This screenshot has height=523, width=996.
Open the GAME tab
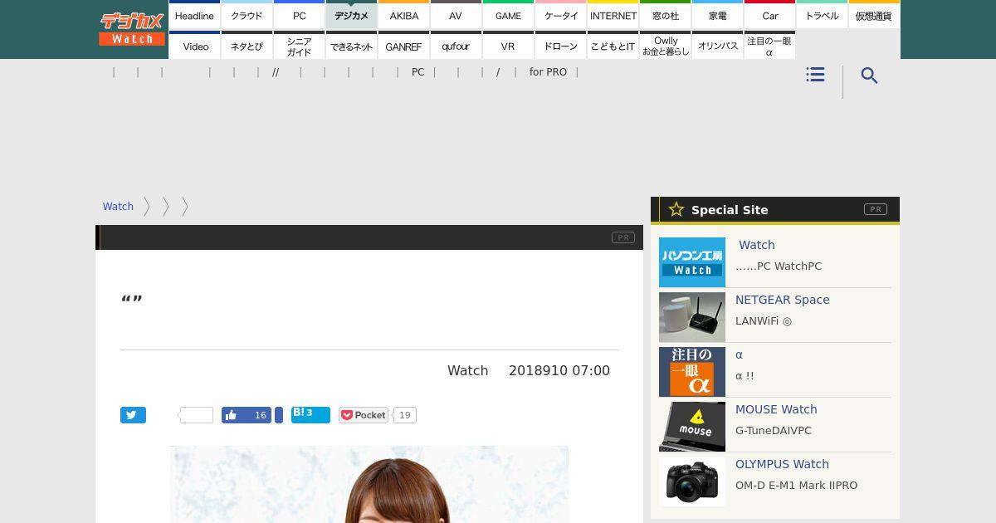click(x=508, y=15)
